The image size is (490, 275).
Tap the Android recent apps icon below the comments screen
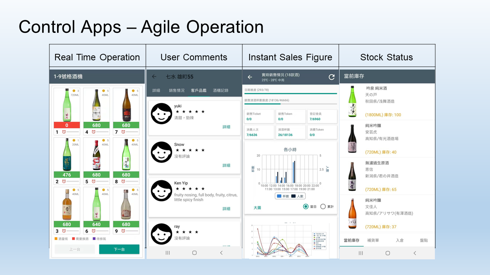(x=168, y=253)
